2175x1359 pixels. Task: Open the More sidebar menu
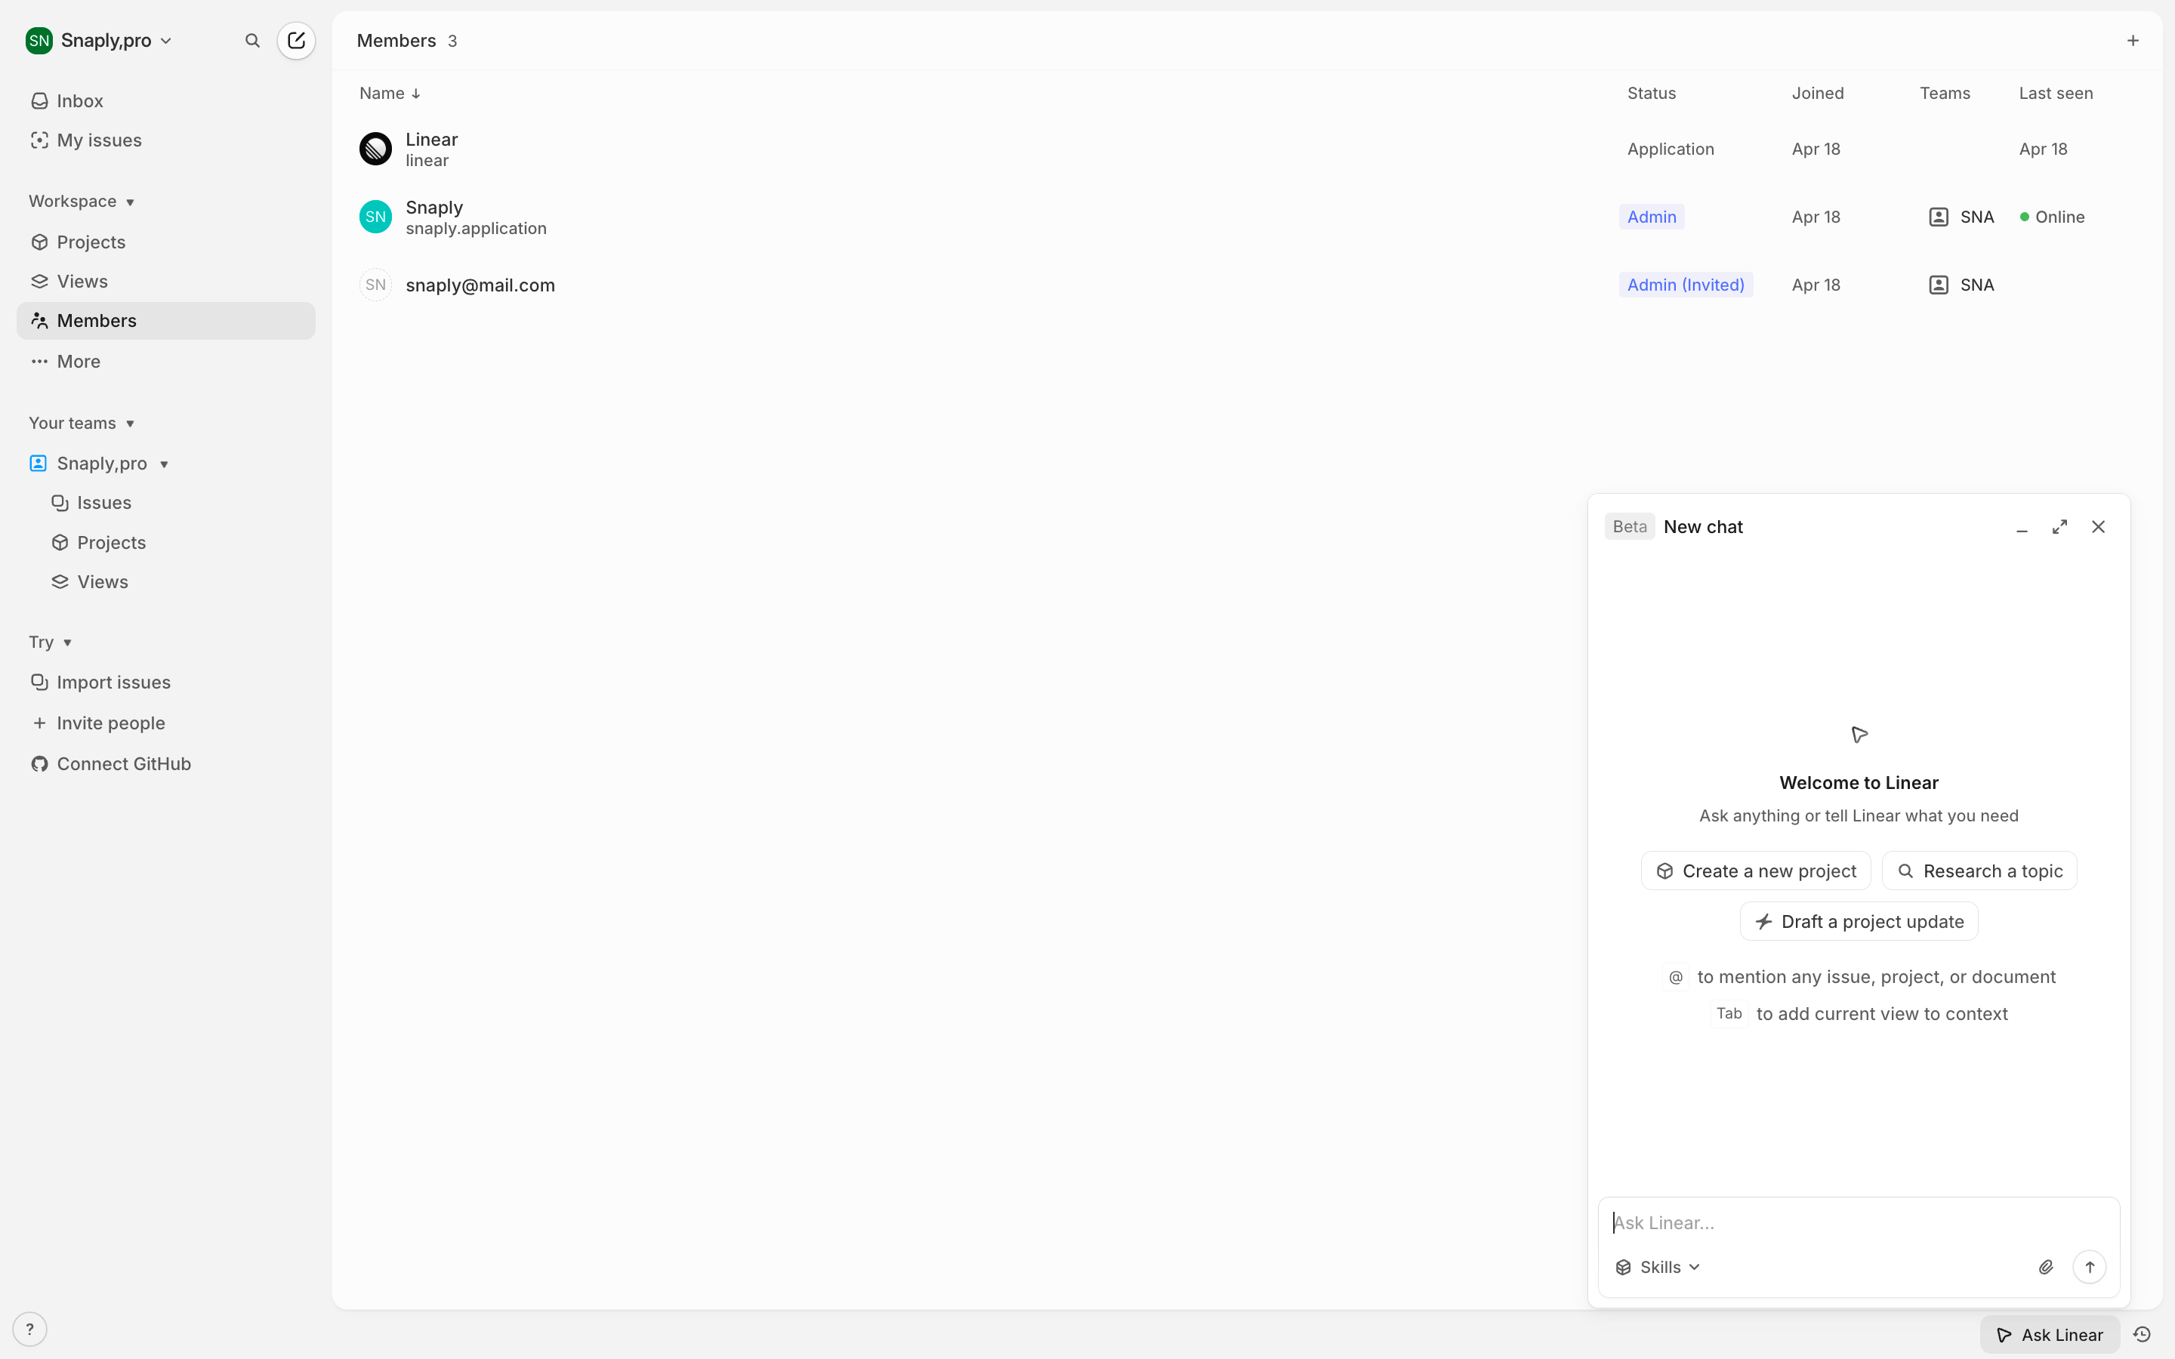[x=166, y=362]
